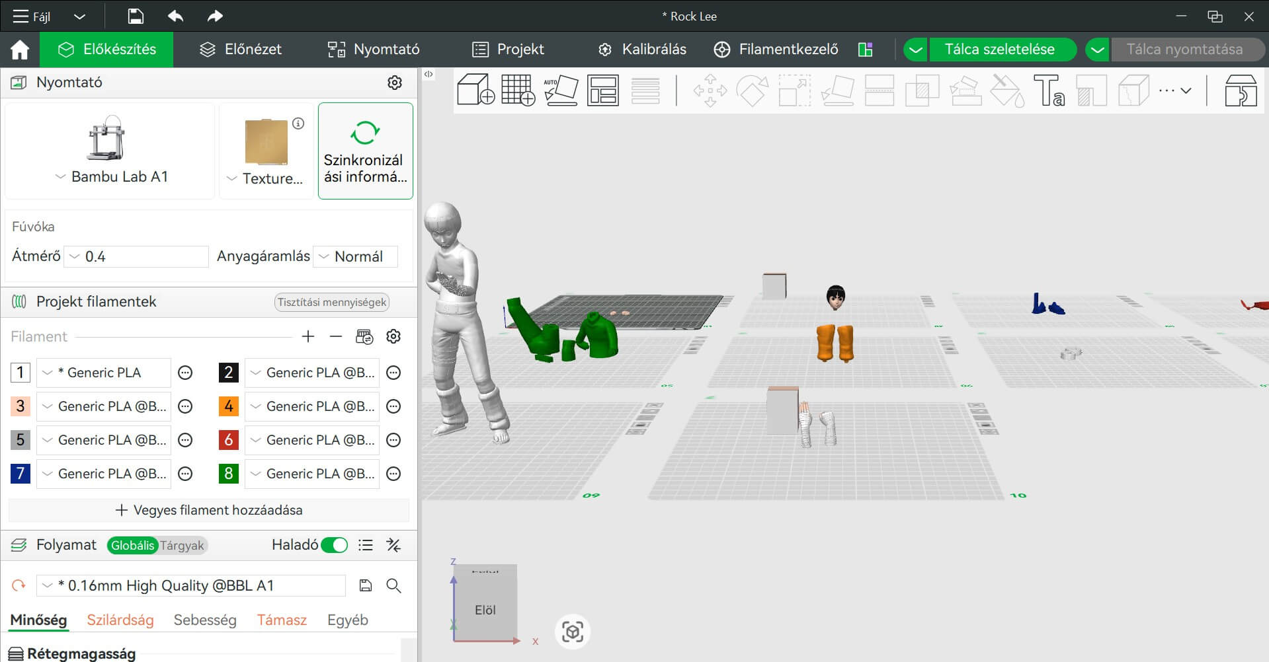Open the Bambu Lab A1 printer dropdown
This screenshot has width=1269, height=662.
point(110,177)
